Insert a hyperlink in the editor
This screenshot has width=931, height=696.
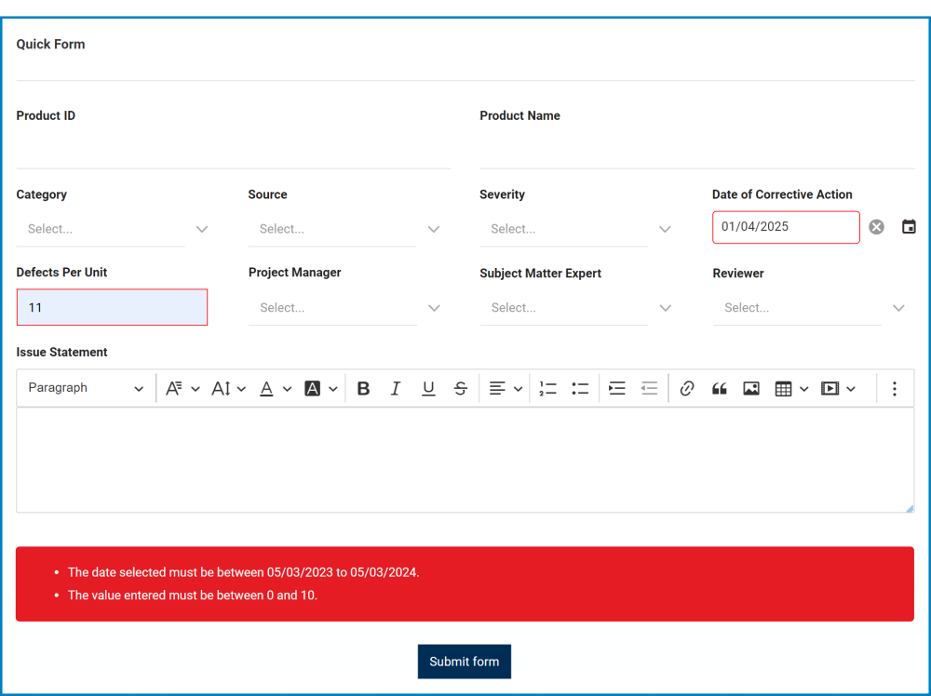(686, 388)
